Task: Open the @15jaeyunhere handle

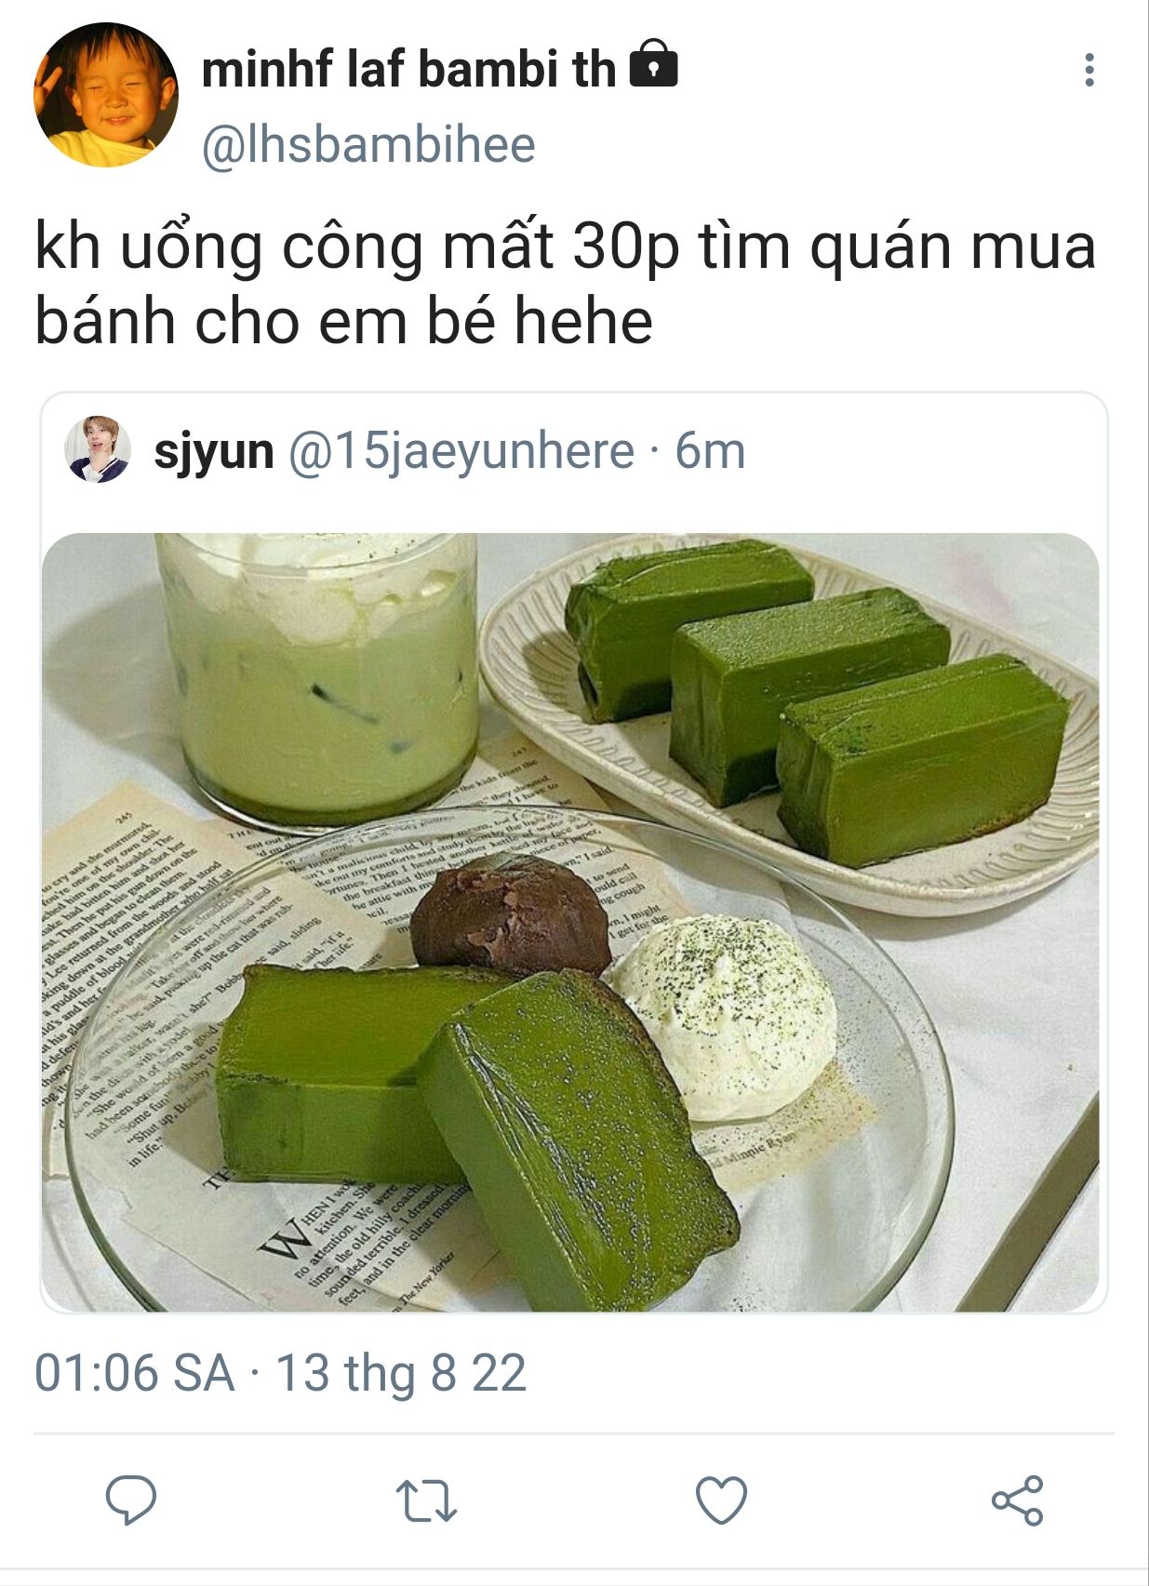Action: 461,451
